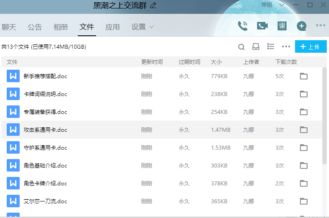Click the 2次 download count
This screenshot has height=218, width=329.
coord(280,184)
